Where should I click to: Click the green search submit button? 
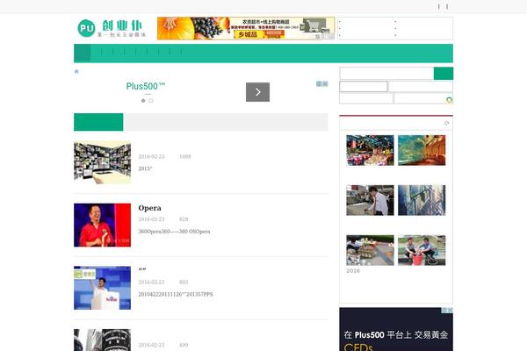(x=444, y=74)
